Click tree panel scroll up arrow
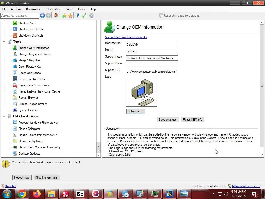 [99, 23]
